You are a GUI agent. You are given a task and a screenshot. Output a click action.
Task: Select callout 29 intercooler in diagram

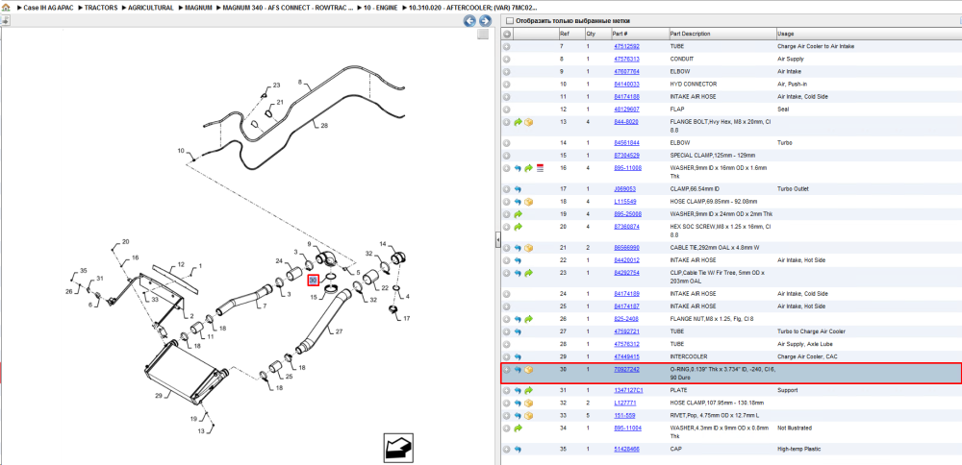click(159, 396)
